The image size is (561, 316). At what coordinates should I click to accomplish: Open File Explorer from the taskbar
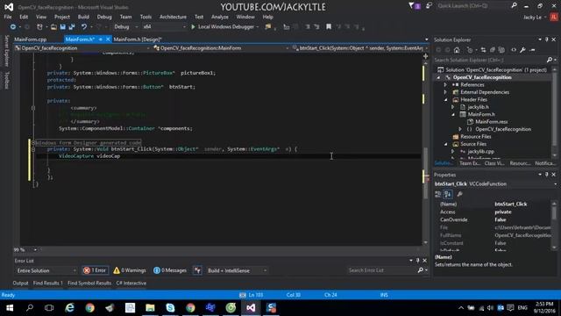(150, 308)
